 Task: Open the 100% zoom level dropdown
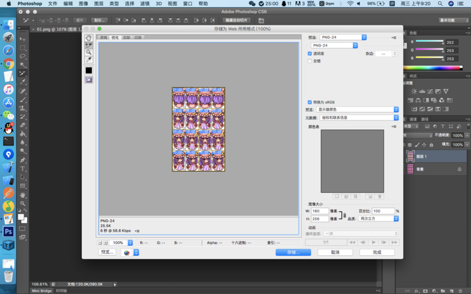tap(121, 243)
